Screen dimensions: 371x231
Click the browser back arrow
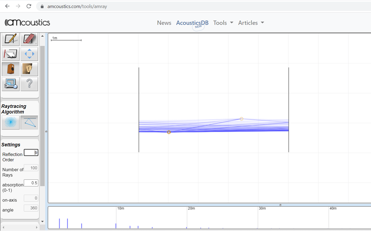click(7, 6)
